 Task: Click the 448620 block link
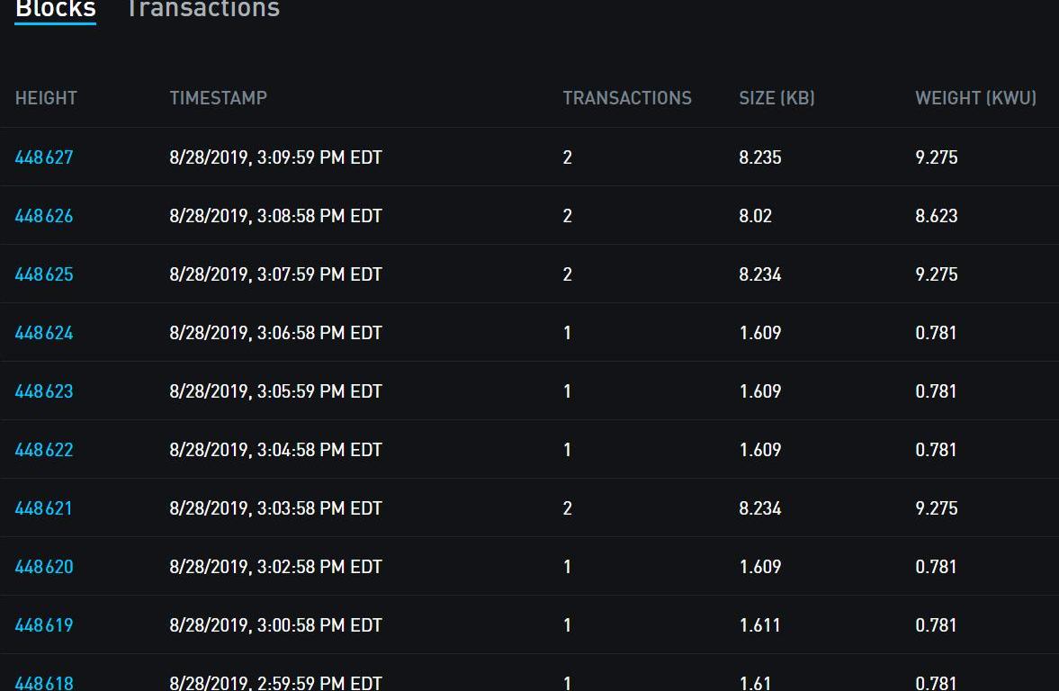point(44,567)
